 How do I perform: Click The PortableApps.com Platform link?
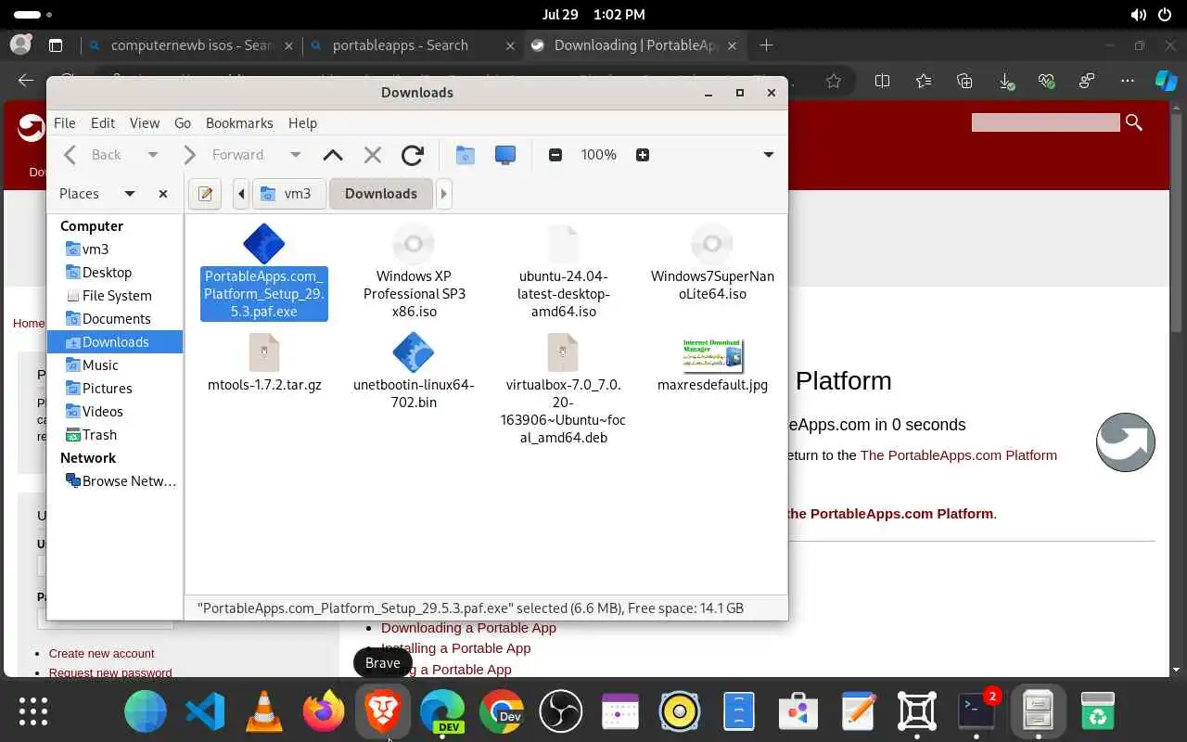pos(959,455)
